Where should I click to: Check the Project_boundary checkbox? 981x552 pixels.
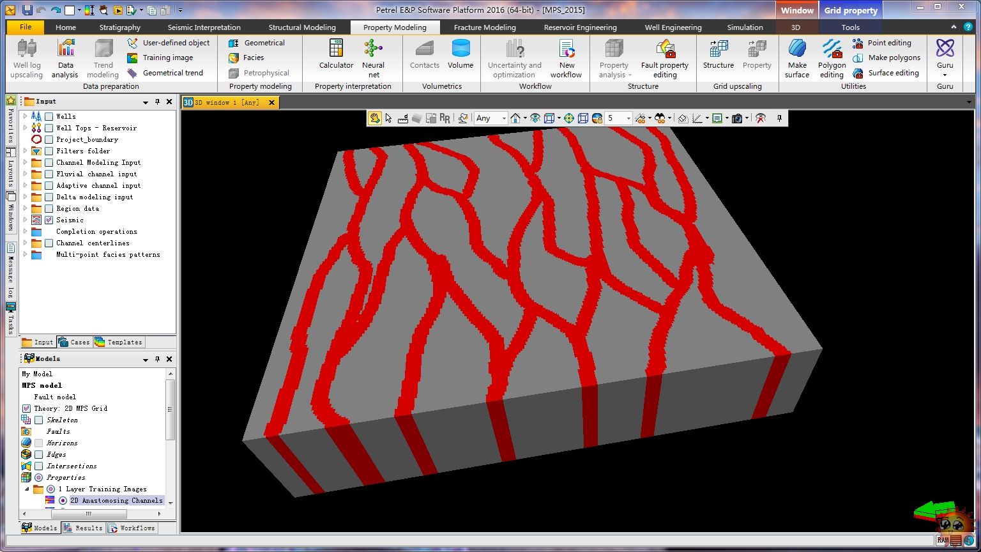[x=49, y=139]
